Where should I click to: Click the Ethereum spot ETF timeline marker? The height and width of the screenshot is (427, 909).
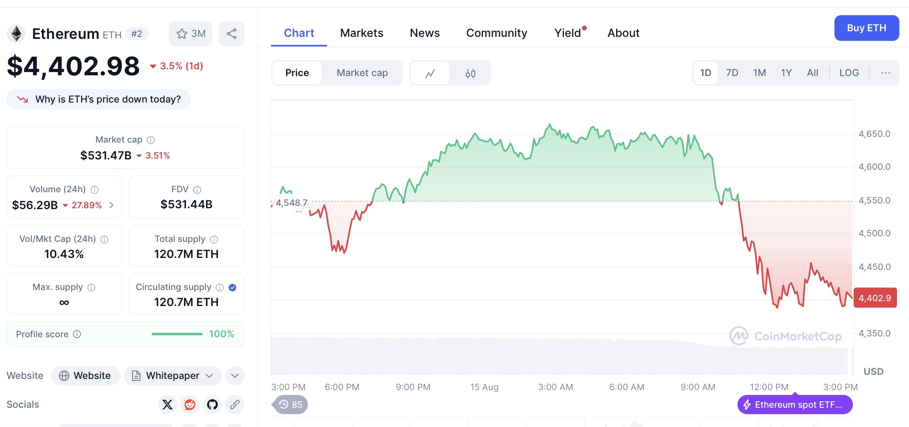click(x=795, y=405)
